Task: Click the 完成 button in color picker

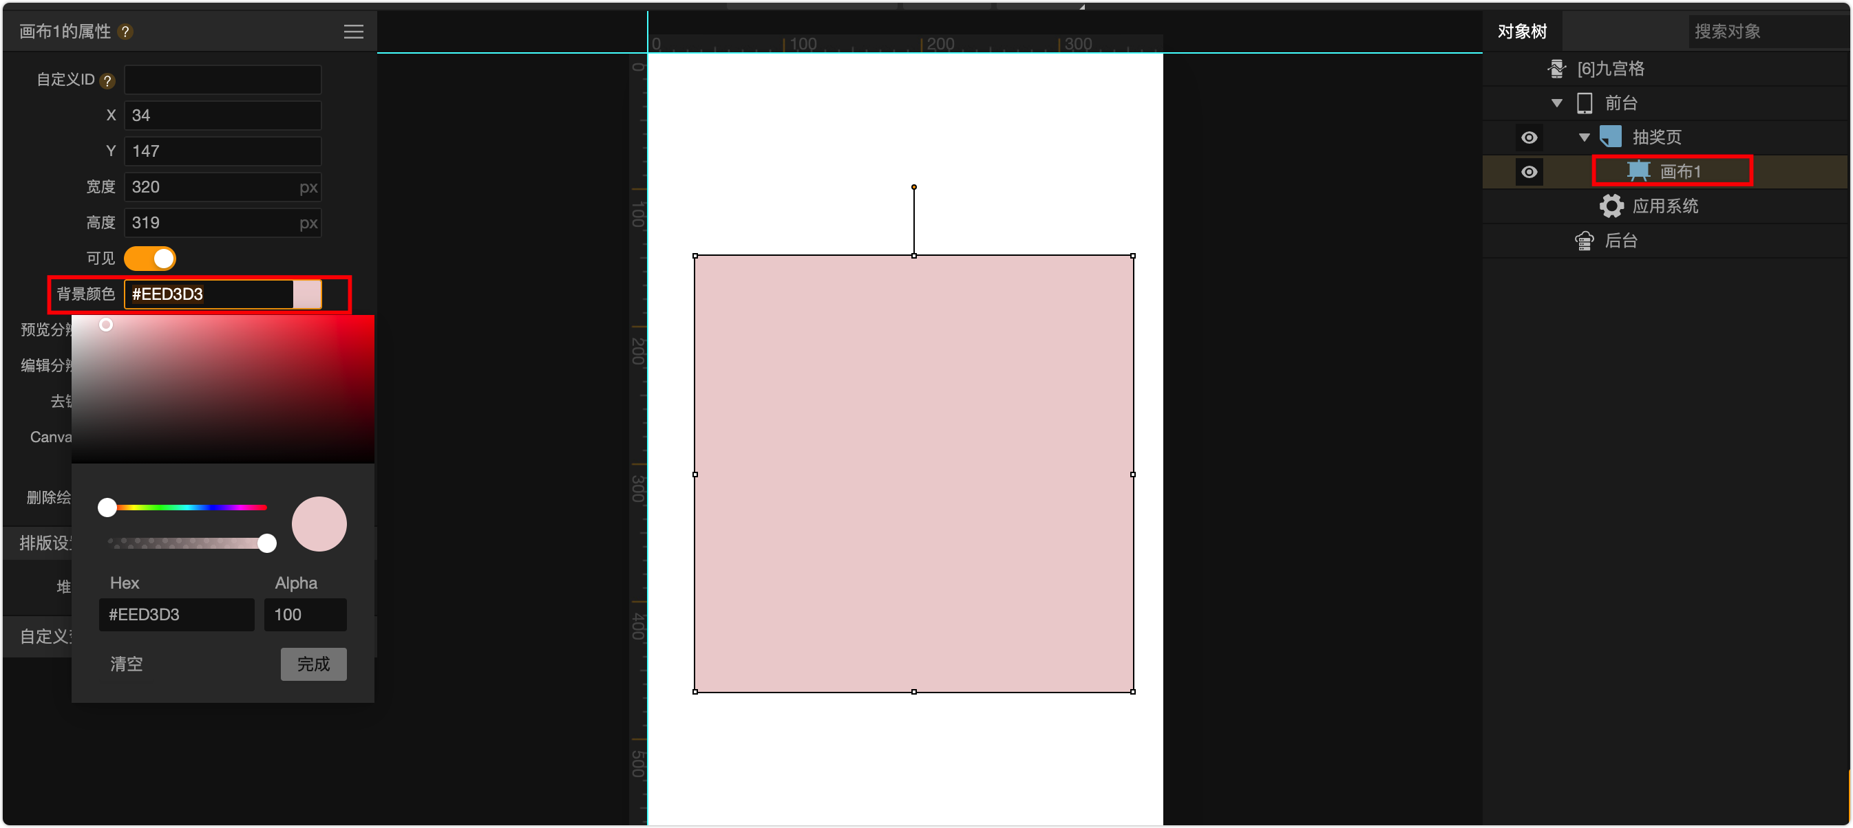Action: click(314, 664)
